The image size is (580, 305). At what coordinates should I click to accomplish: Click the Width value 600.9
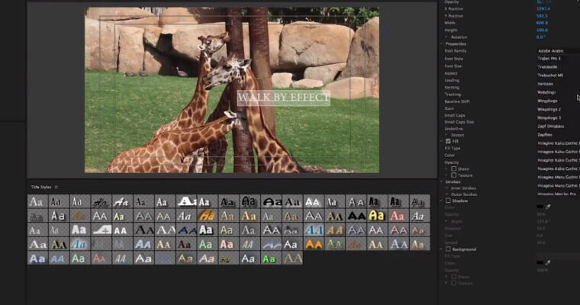[x=542, y=23]
